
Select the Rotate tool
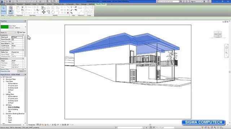53,12
